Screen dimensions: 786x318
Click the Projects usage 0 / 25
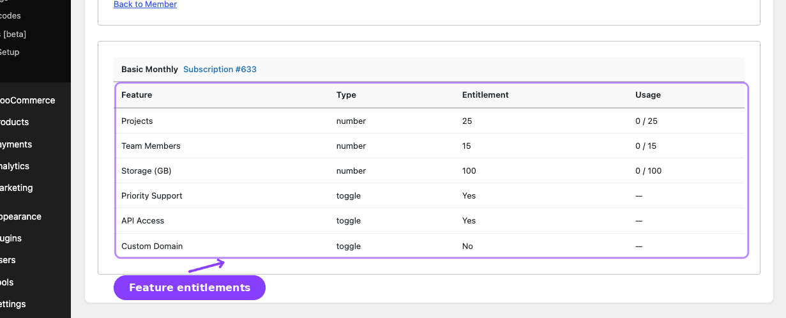point(646,121)
